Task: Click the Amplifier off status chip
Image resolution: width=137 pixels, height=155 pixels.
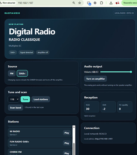Action: (43, 52)
